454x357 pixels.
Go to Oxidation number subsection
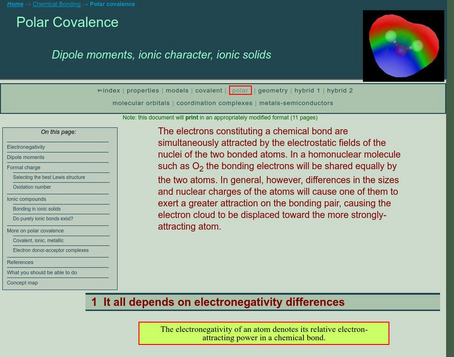(32, 187)
